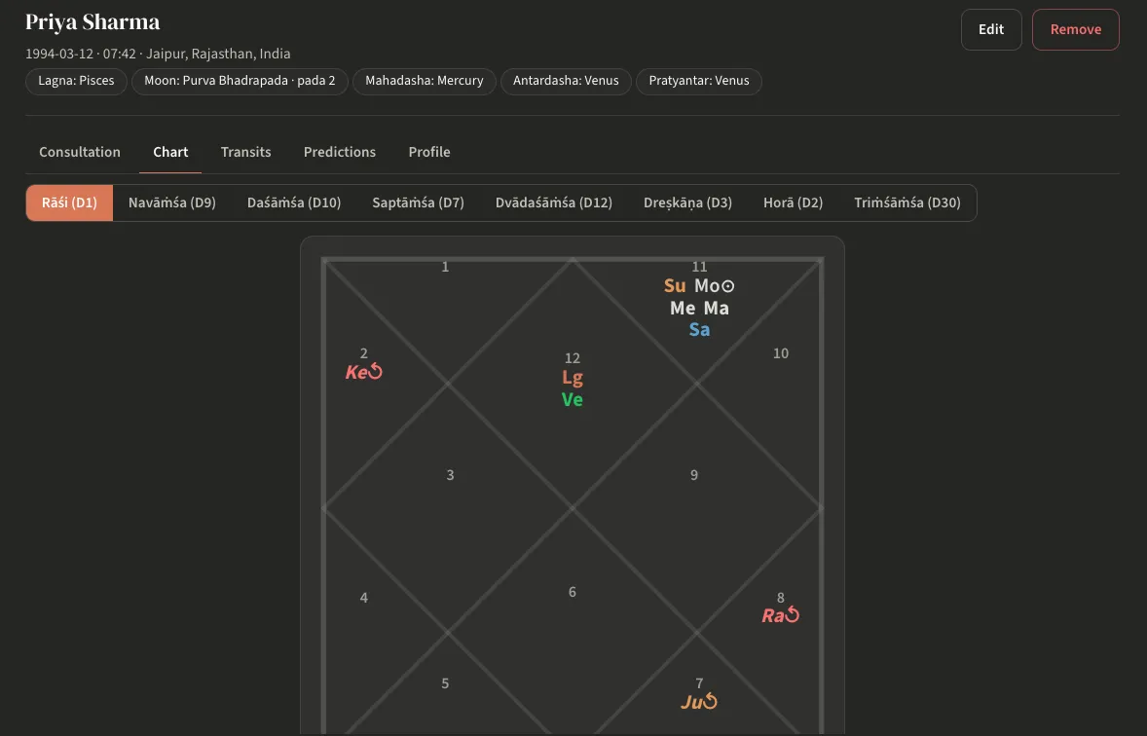Click the Saturn (Sa) label in chart
Image resolution: width=1147 pixels, height=736 pixels.
pyautogui.click(x=699, y=330)
